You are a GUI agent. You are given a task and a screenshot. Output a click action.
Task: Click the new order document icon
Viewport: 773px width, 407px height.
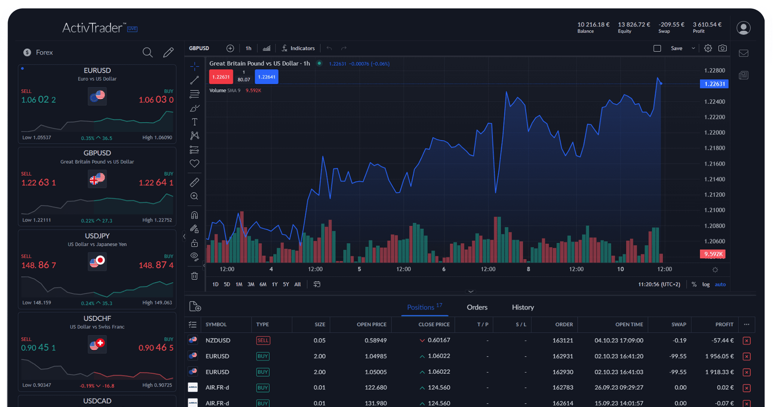pyautogui.click(x=195, y=306)
